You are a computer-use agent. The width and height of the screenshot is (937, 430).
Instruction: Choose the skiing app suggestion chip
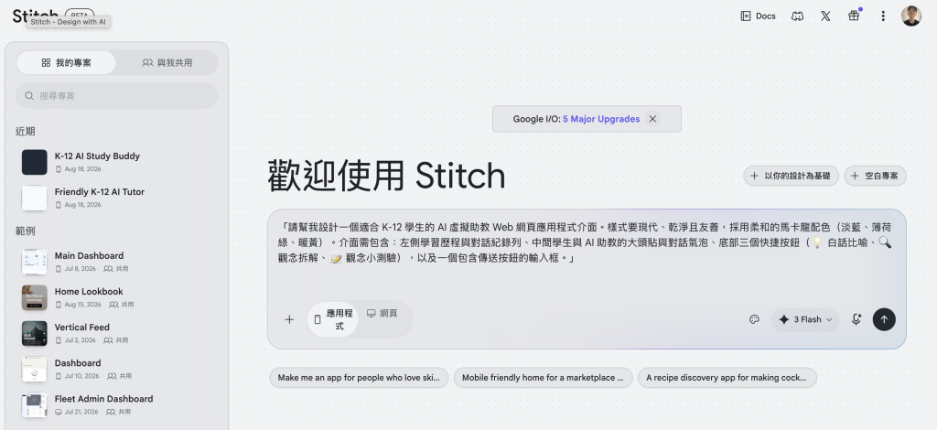tap(359, 378)
